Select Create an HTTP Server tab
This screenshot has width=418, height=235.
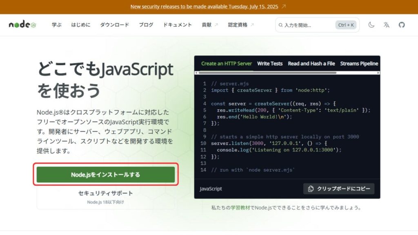point(226,64)
